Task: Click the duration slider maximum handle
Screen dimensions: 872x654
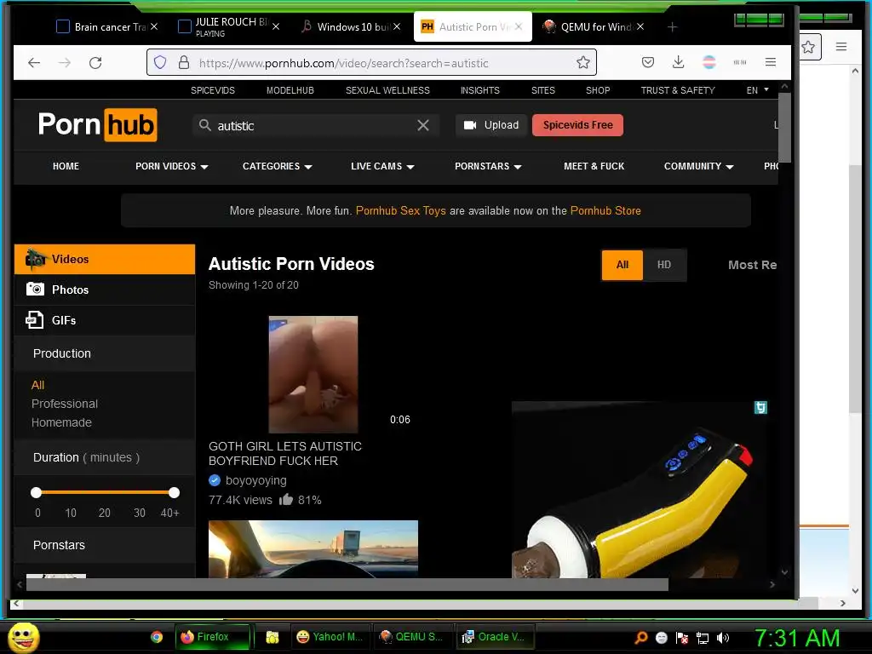Action: click(x=174, y=492)
